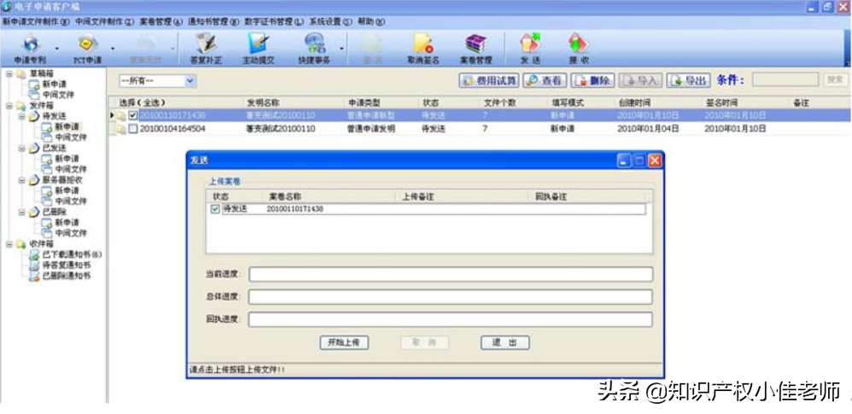The width and height of the screenshot is (852, 414).
Task: Click the 待发送 node icon in tree
Action: (33, 116)
